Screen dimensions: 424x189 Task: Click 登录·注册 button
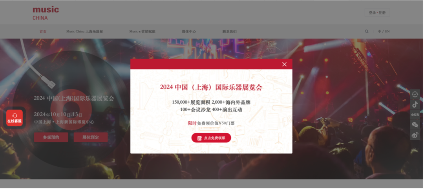click(377, 13)
